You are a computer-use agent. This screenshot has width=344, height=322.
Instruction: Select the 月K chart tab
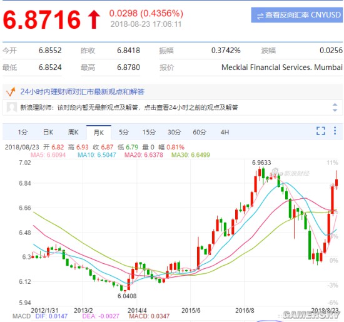[x=99, y=133]
